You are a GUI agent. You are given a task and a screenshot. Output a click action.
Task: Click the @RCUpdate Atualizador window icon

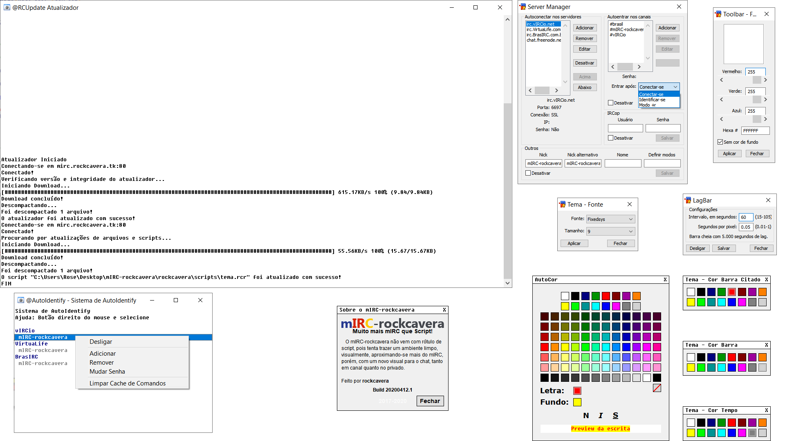7,8
